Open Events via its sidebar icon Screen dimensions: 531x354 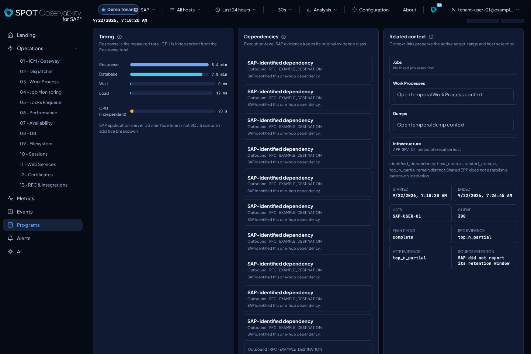click(x=10, y=212)
